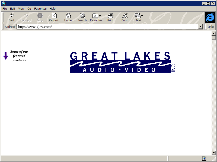This screenshot has width=217, height=162.
Task: Click the Internet Explorer logo icon
Action: [210, 17]
